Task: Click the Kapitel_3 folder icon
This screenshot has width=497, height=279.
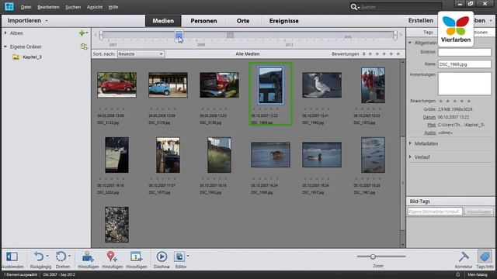Action: click(16, 57)
